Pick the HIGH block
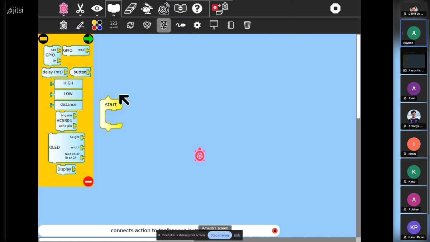The height and width of the screenshot is (242, 430). [x=67, y=83]
